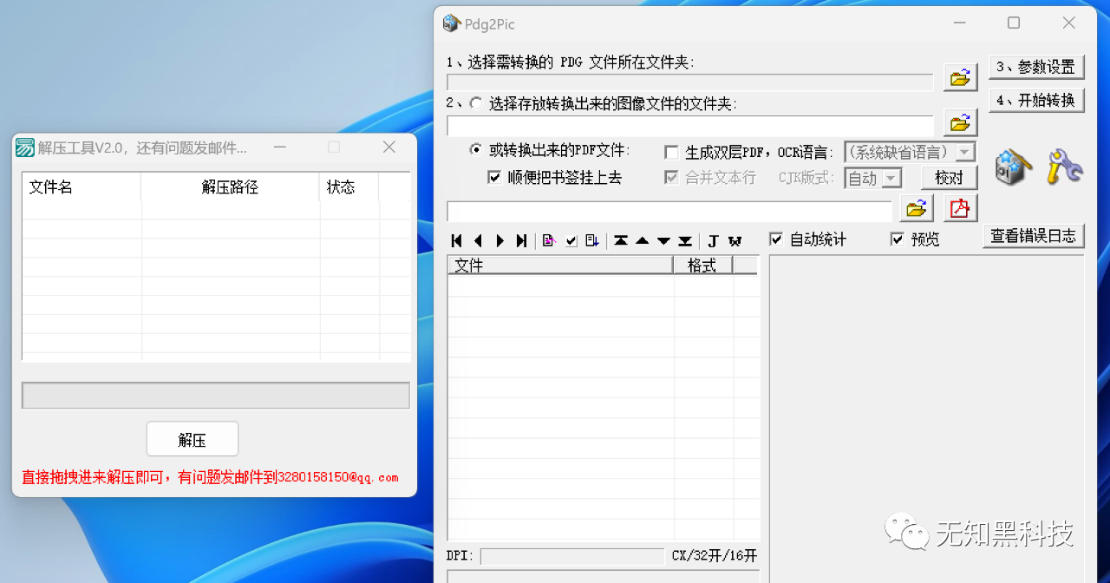Screen dimensions: 1110x583
Task: Click the DPI value field
Action: click(572, 556)
